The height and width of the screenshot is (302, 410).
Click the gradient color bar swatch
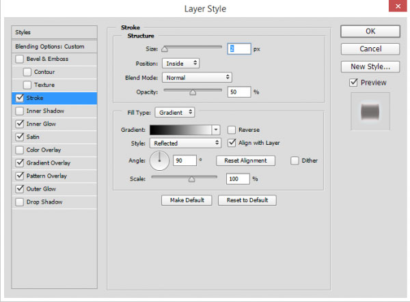point(180,129)
